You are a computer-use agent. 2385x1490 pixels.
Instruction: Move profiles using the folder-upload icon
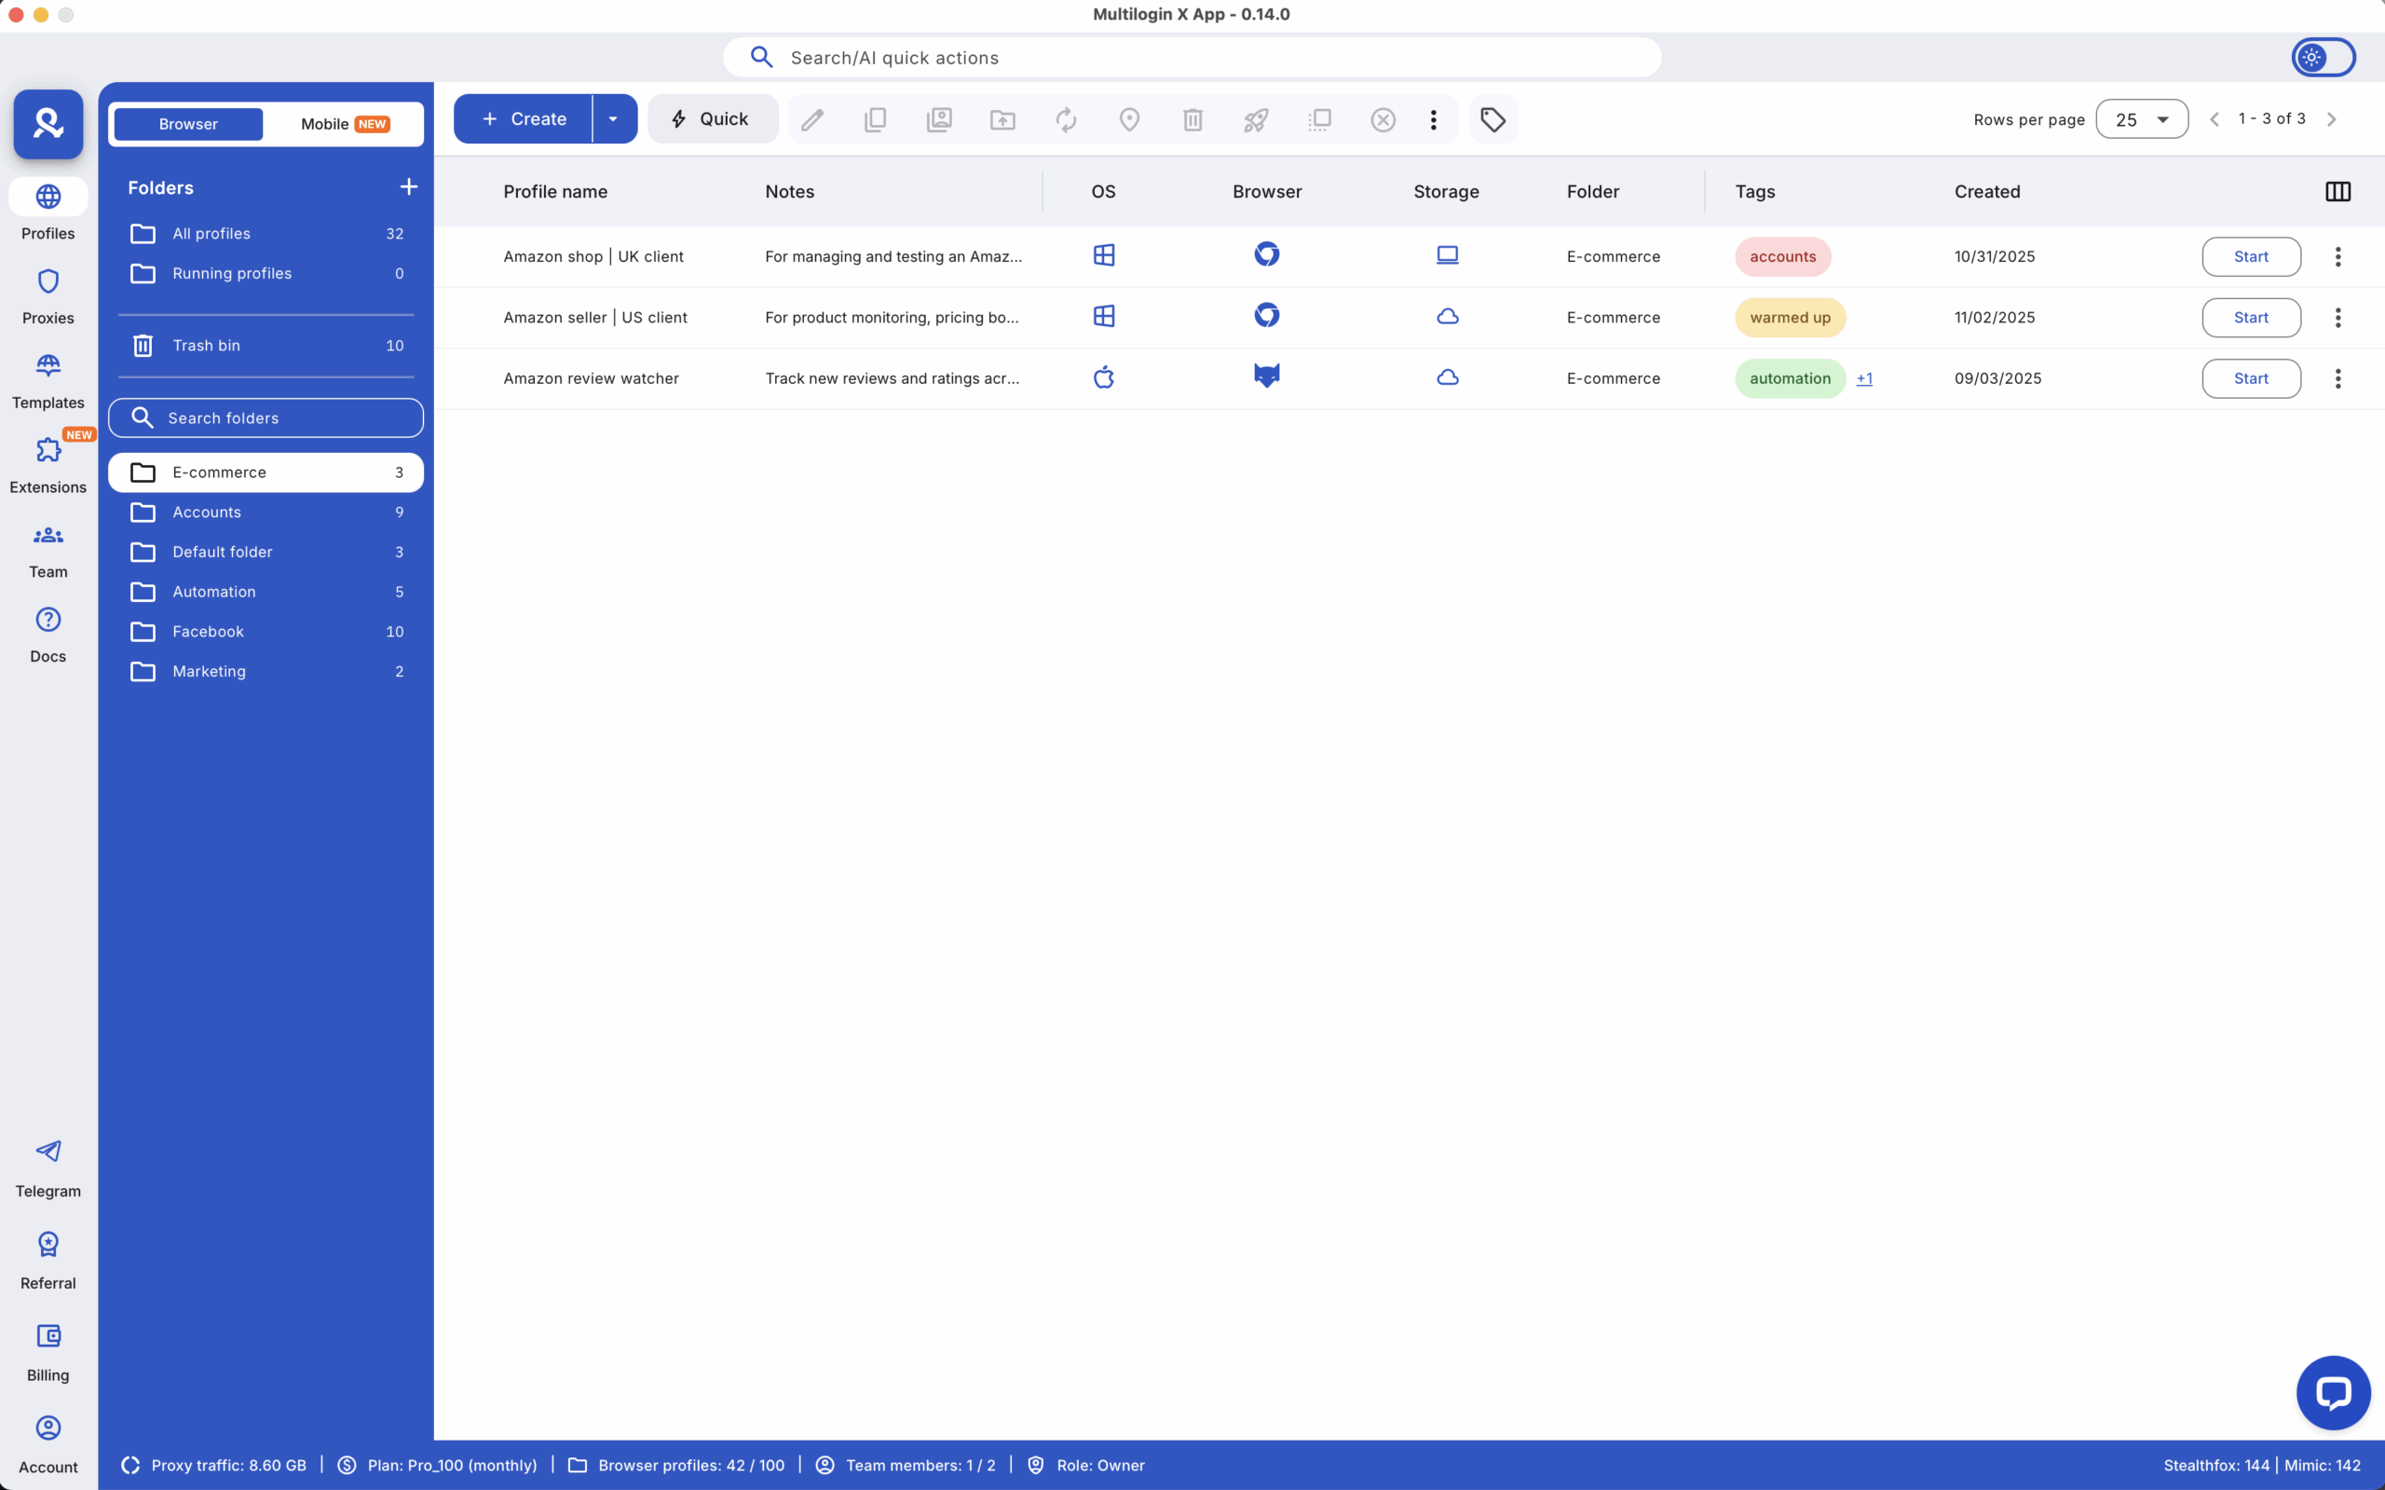[1001, 118]
